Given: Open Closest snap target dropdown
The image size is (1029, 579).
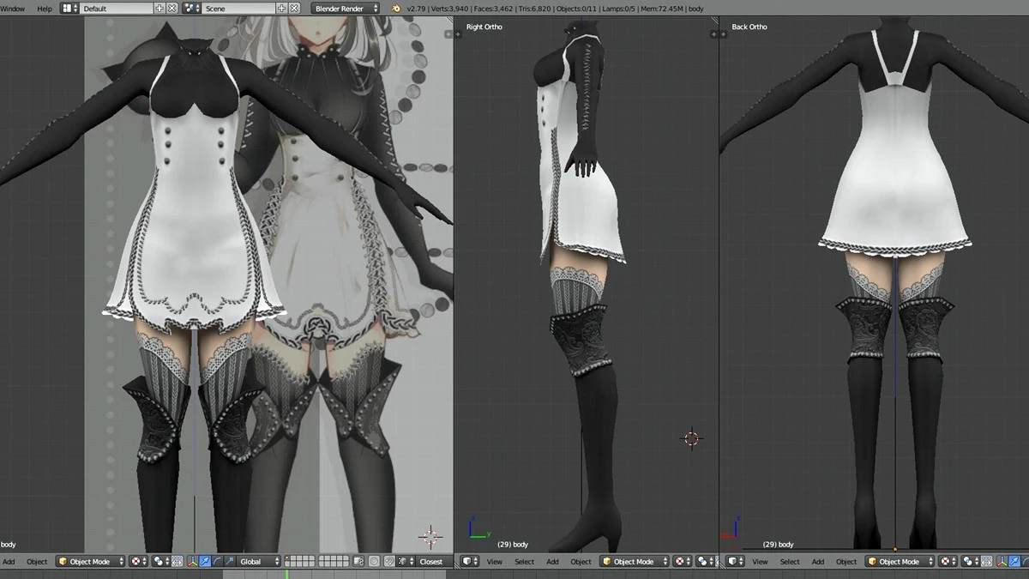Looking at the screenshot, I should pyautogui.click(x=435, y=562).
